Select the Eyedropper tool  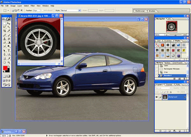pyautogui.click(x=9, y=59)
